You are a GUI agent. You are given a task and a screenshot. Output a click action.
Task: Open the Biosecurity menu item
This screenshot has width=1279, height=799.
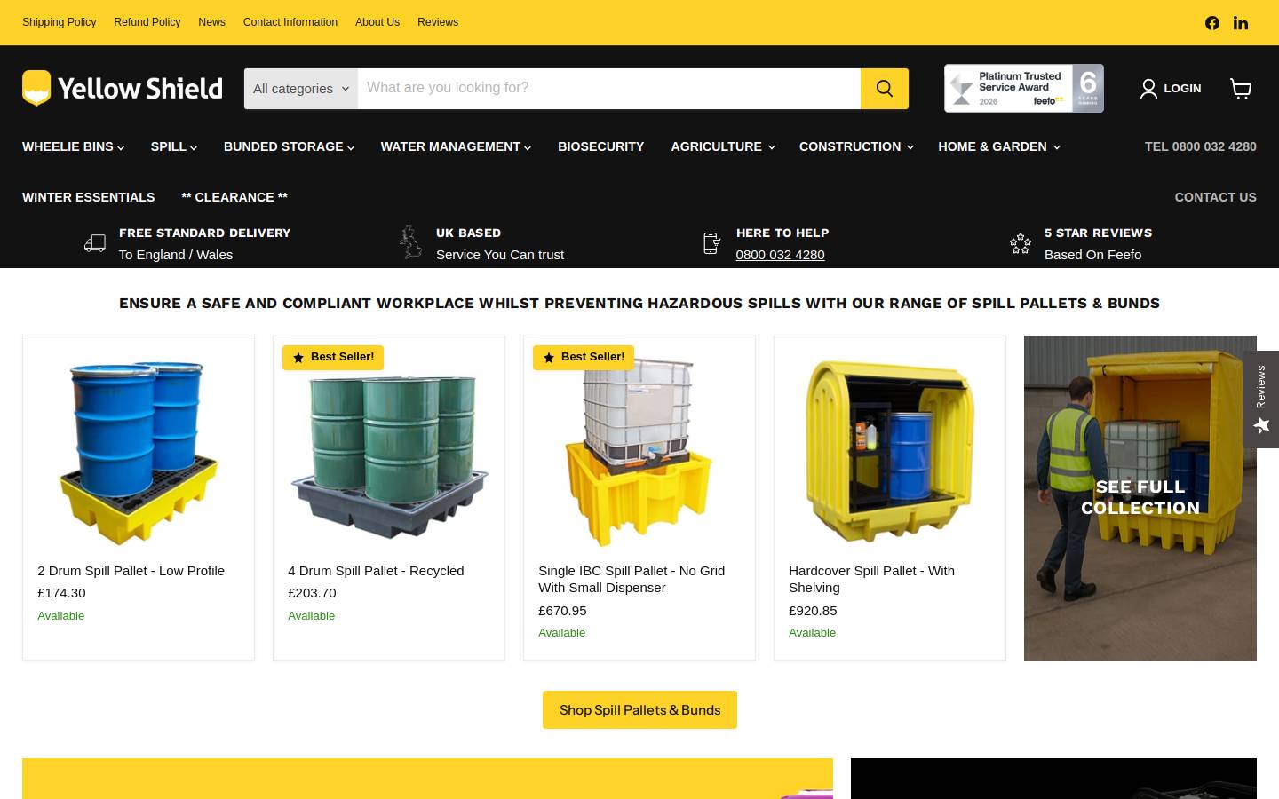(x=601, y=146)
